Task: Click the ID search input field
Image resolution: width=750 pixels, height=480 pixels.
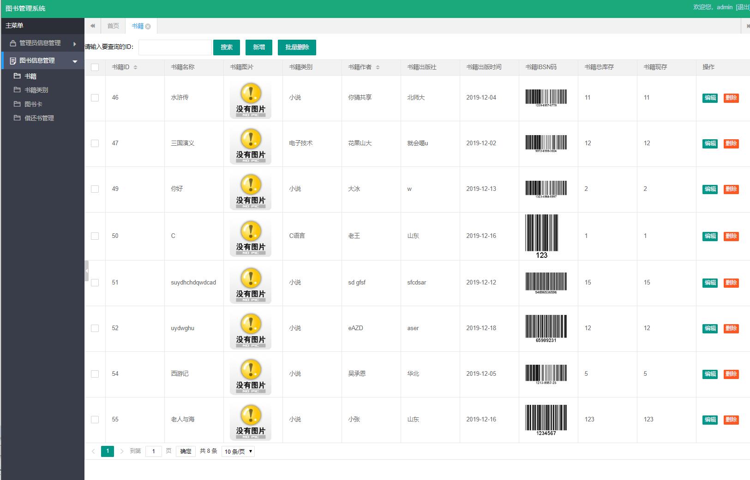Action: pos(175,47)
